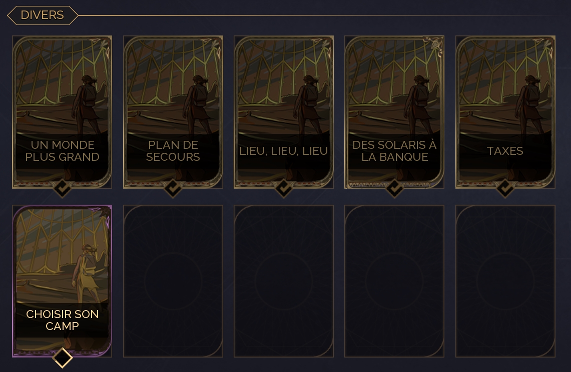The height and width of the screenshot is (372, 571).
Task: Open the Choisir Son Camp card
Action: click(x=62, y=281)
